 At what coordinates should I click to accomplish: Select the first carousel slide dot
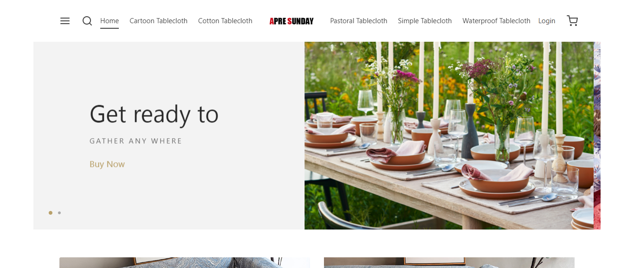pos(51,213)
